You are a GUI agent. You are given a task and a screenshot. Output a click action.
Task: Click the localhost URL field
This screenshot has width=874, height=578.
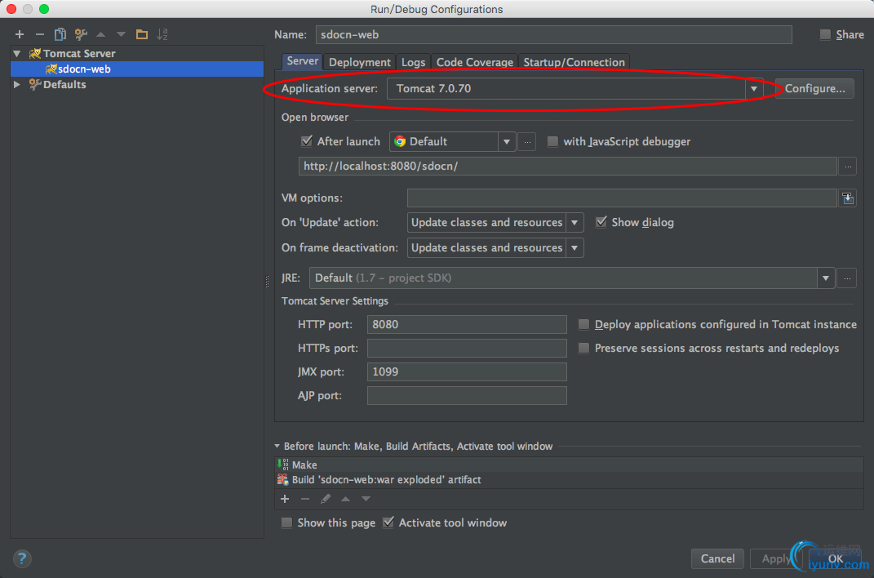click(567, 166)
